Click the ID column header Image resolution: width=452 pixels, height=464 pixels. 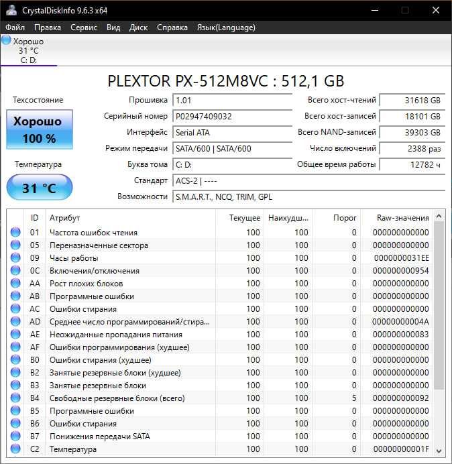(x=34, y=218)
